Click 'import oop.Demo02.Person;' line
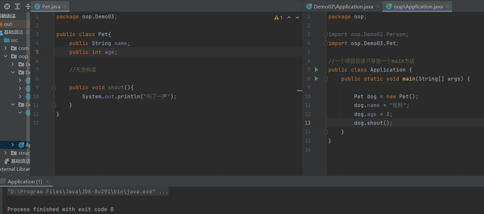 (369, 34)
